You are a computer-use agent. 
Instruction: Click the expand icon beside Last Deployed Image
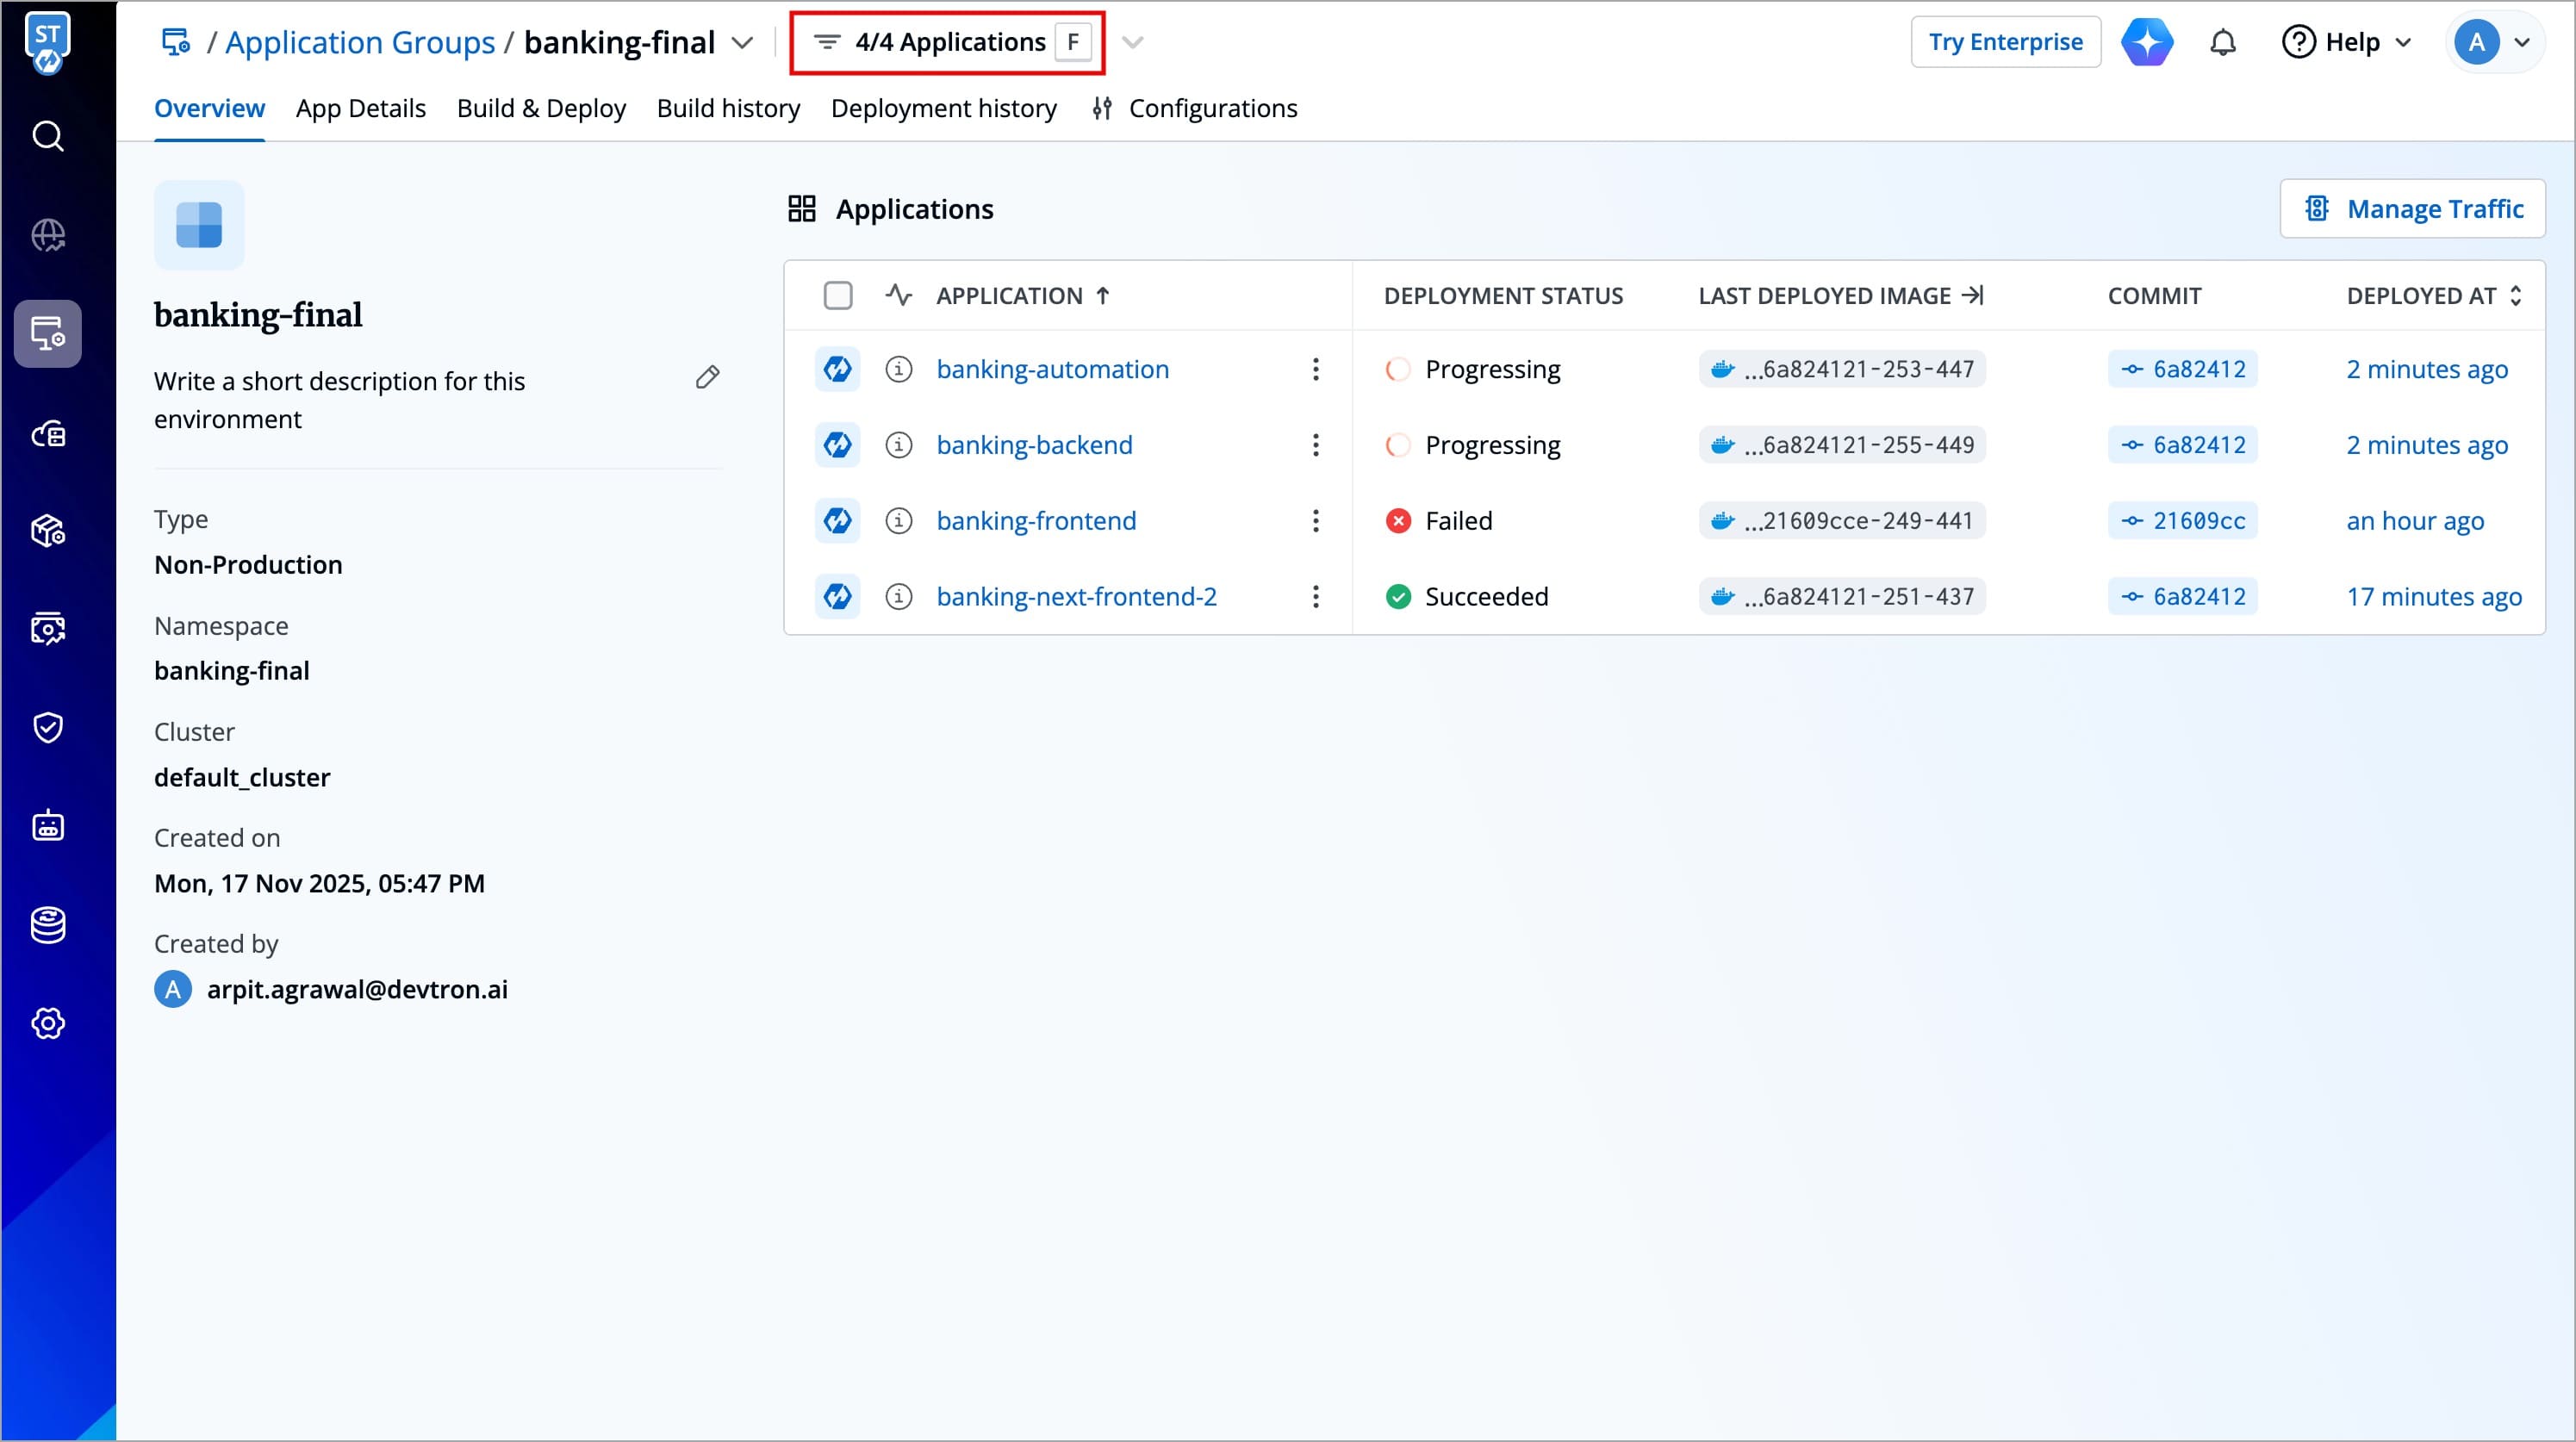[1972, 295]
